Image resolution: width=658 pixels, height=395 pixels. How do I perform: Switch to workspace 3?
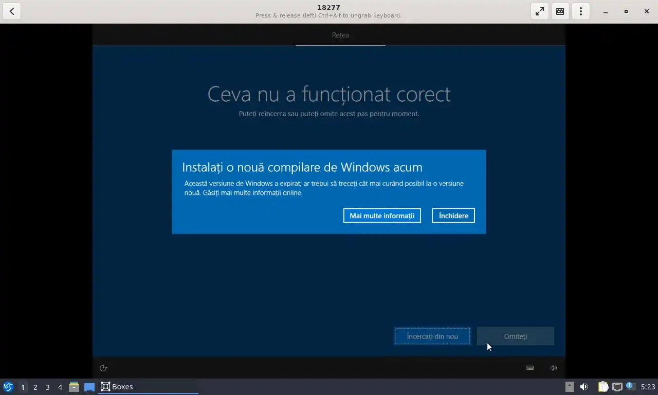47,387
